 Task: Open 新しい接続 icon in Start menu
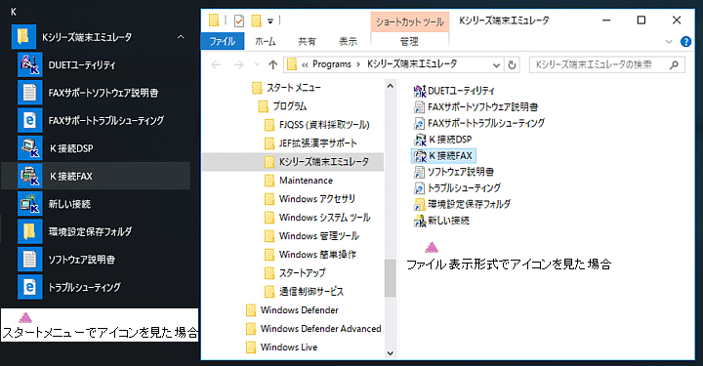coord(30,204)
